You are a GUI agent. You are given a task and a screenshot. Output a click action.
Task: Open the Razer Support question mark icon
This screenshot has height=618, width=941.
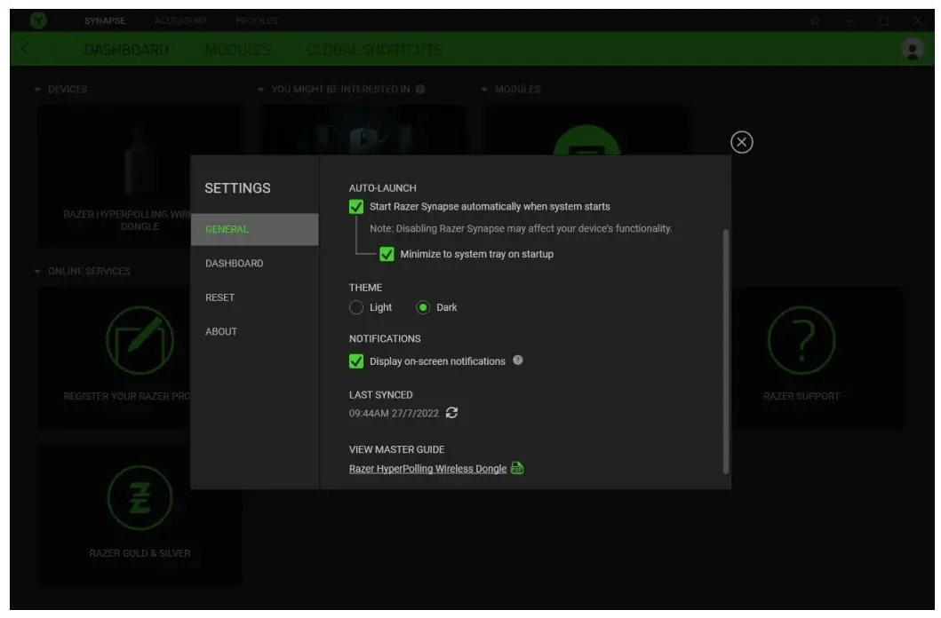click(x=801, y=342)
